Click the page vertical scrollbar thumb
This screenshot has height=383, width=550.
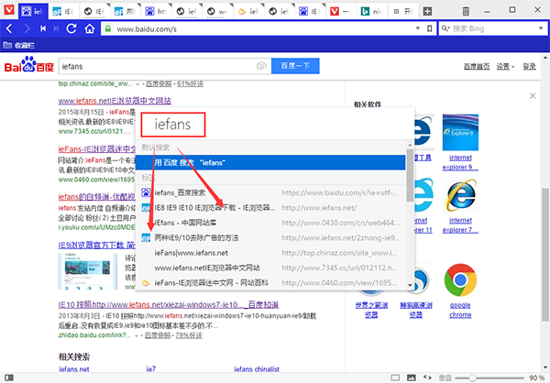tap(544, 255)
